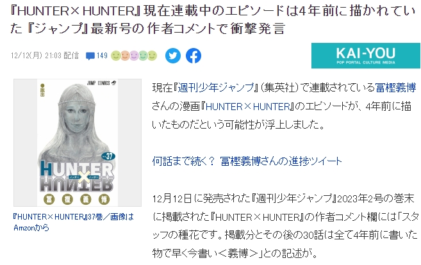Click the first green smiley reaction icon
The image size is (421, 265).
(116, 56)
